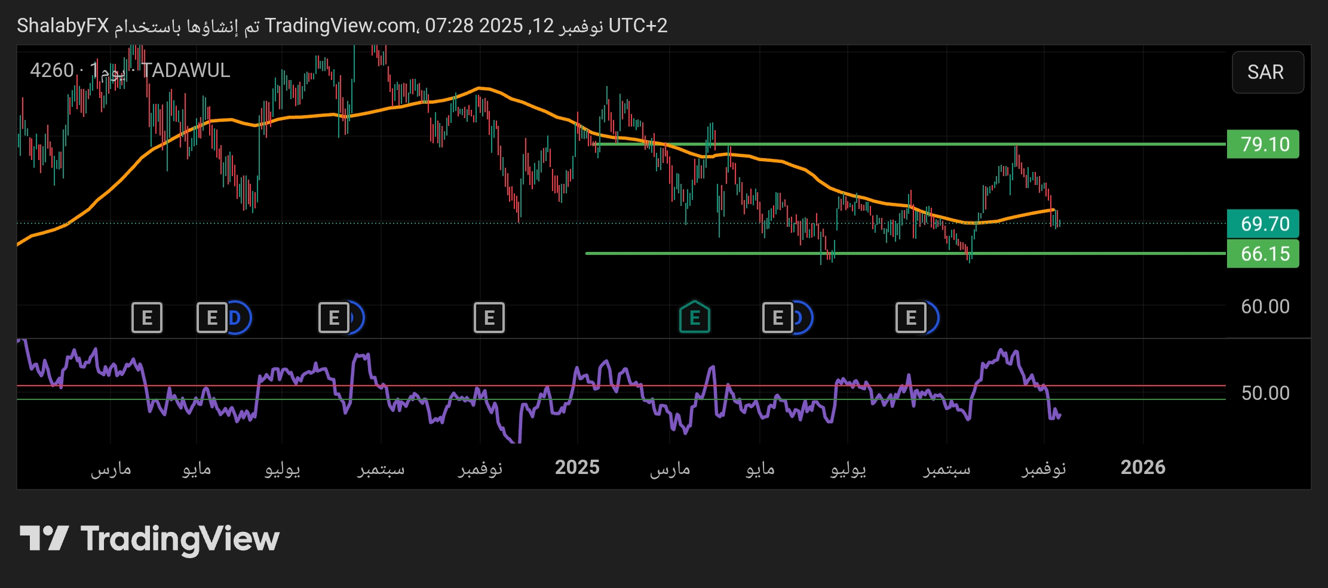The height and width of the screenshot is (588, 1328).
Task: Click the TradingView.com text in the header
Action: (x=341, y=26)
